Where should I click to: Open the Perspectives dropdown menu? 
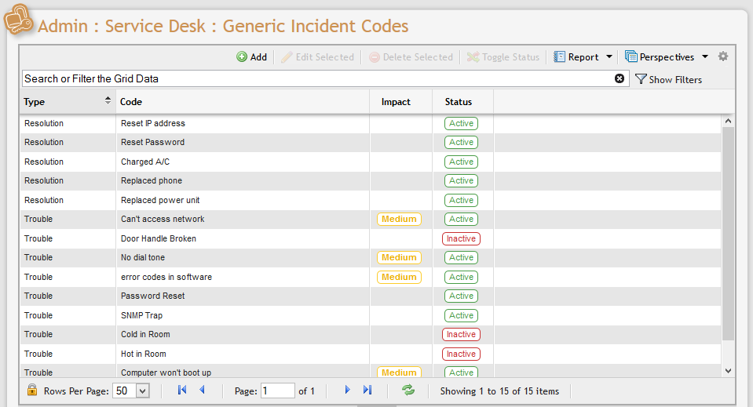[x=666, y=57]
